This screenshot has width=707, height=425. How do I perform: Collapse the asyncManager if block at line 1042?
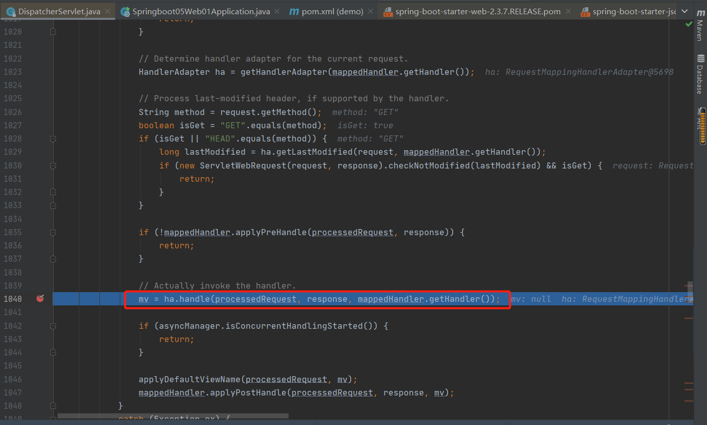(x=53, y=326)
